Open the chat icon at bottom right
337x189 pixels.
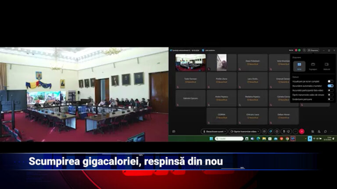point(325,131)
